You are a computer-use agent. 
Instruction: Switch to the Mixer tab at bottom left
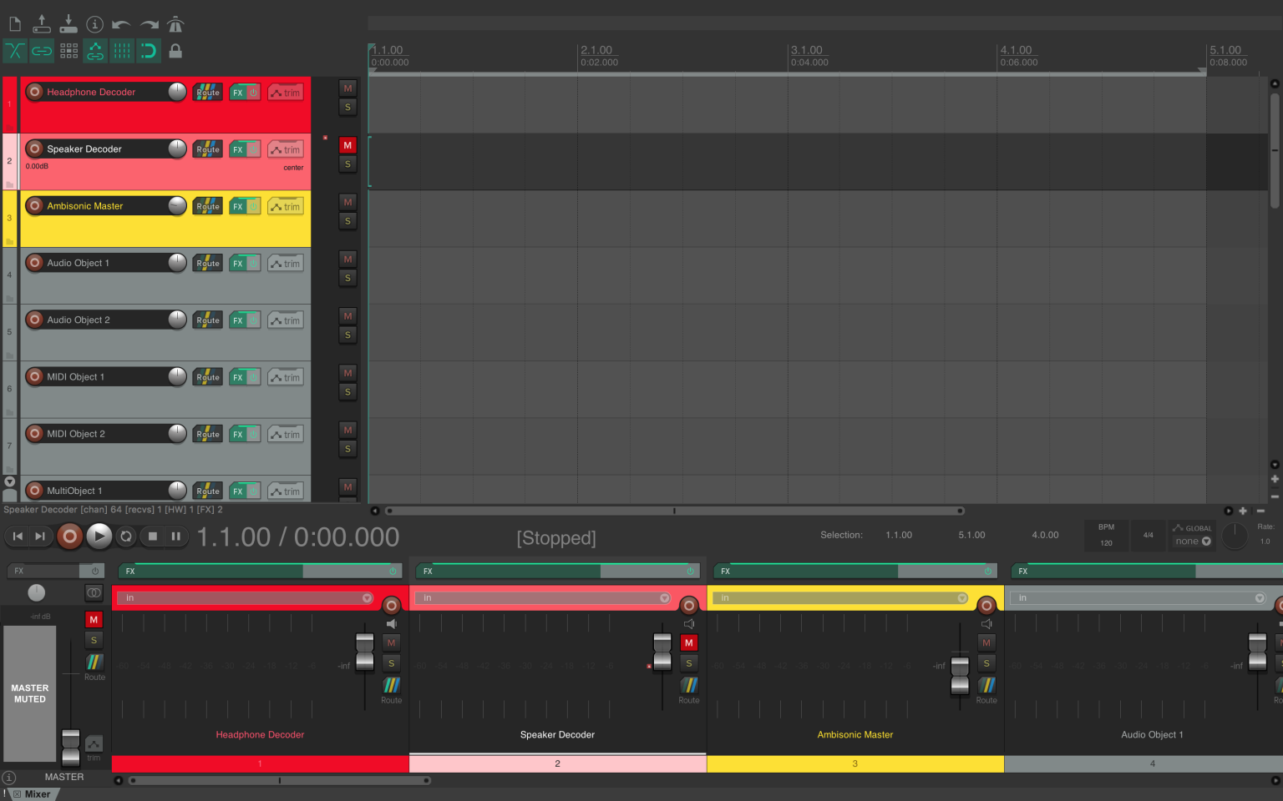tap(37, 793)
